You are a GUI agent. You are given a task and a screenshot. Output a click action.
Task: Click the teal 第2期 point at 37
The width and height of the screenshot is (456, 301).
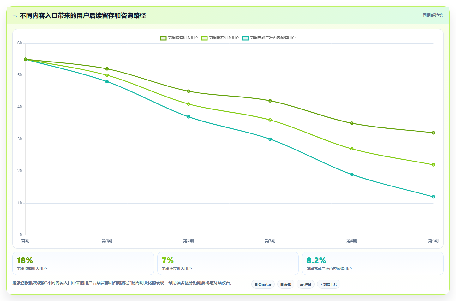pyautogui.click(x=189, y=117)
